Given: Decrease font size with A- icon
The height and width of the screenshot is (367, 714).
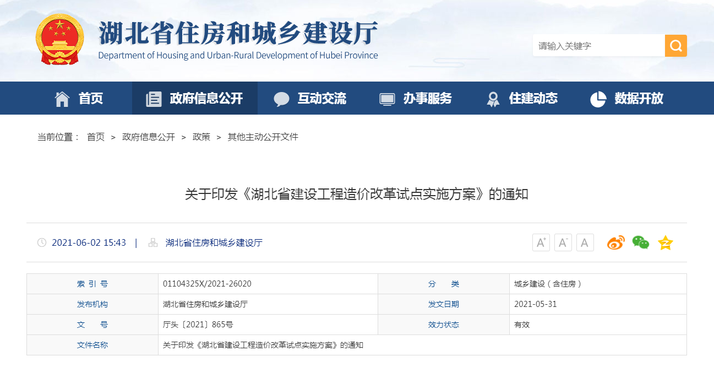Looking at the screenshot, I should point(563,242).
